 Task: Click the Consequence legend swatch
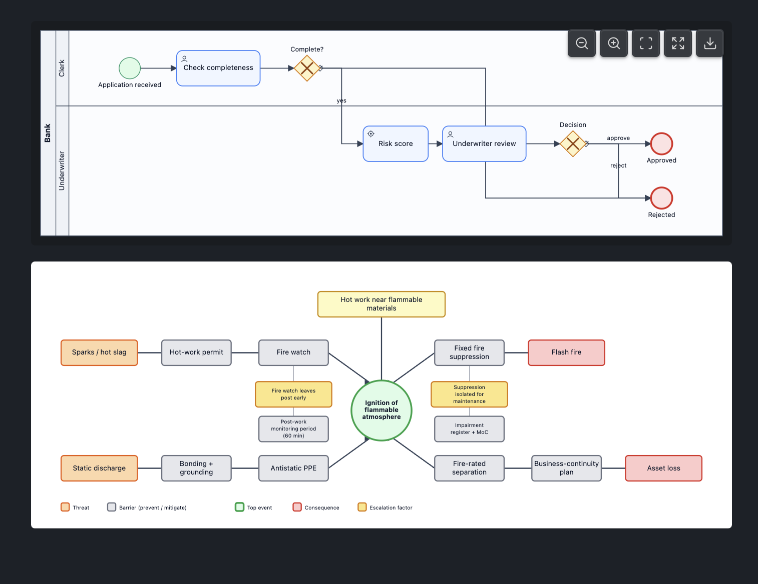[x=297, y=507]
